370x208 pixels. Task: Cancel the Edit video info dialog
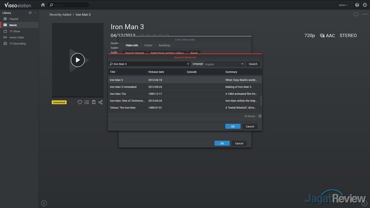(239, 143)
